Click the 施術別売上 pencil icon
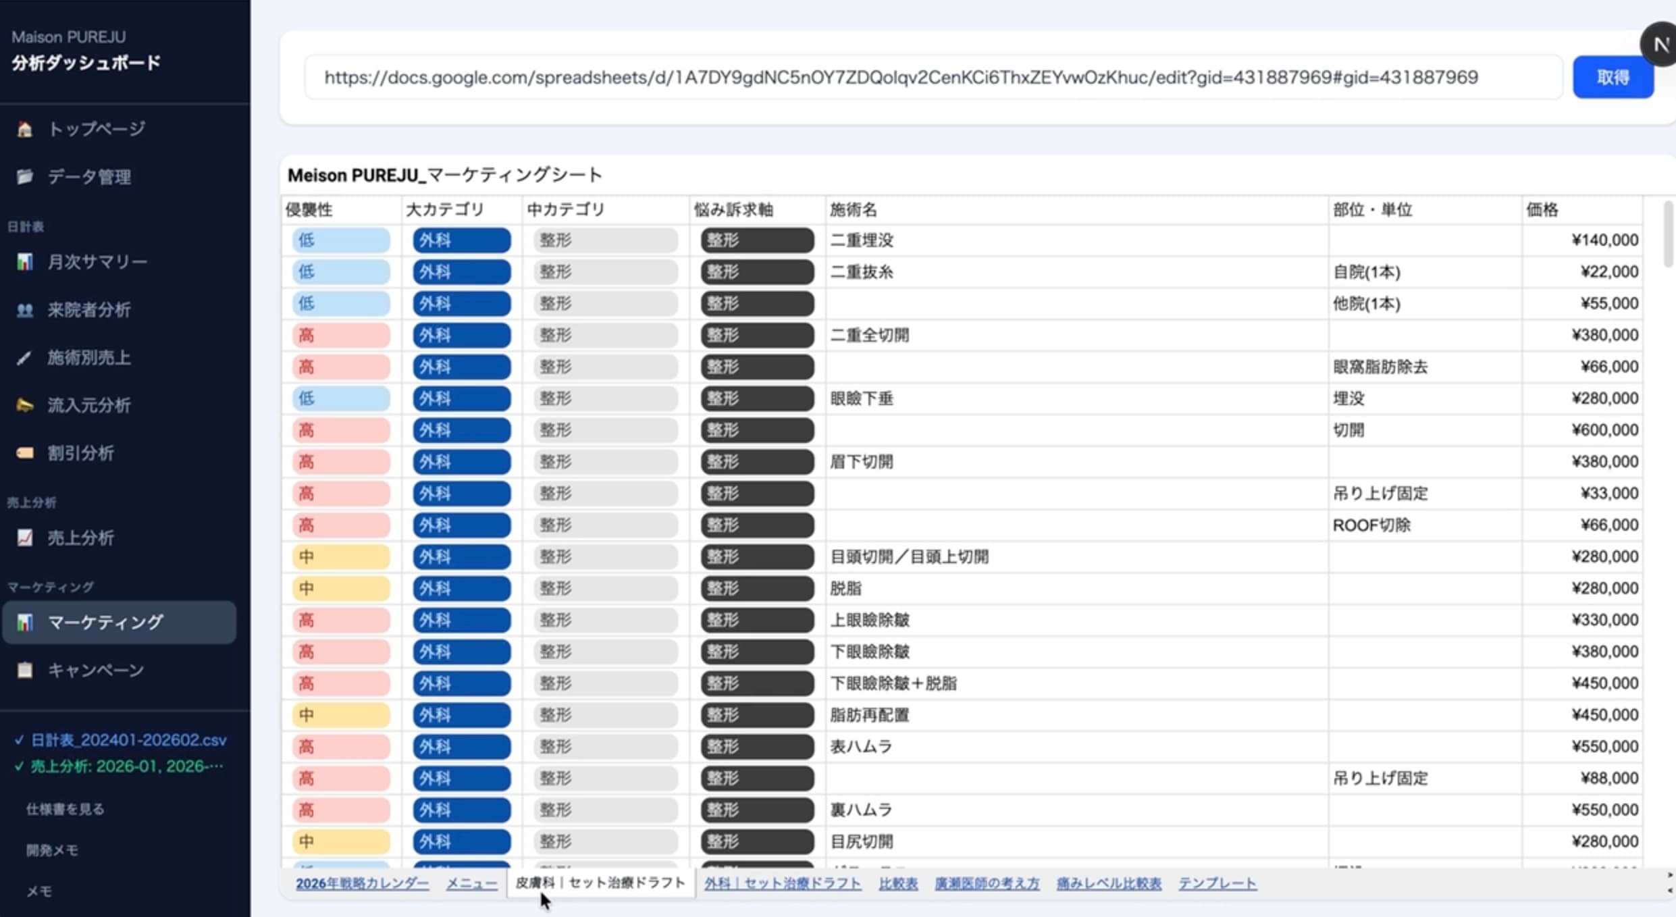 tap(25, 358)
